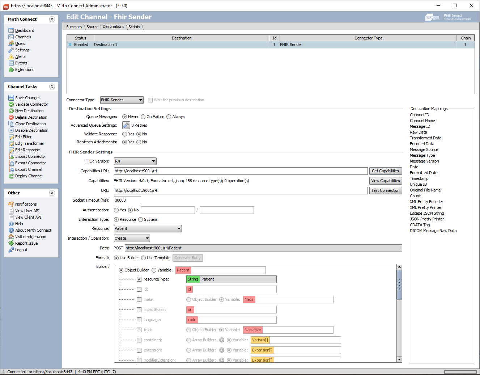
Task: Open Edit Filter icon
Action: [x=11, y=137]
